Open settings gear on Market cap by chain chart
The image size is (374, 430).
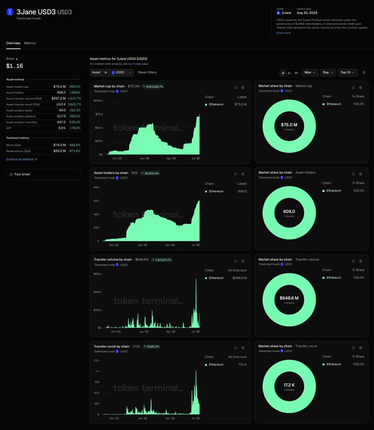click(243, 87)
